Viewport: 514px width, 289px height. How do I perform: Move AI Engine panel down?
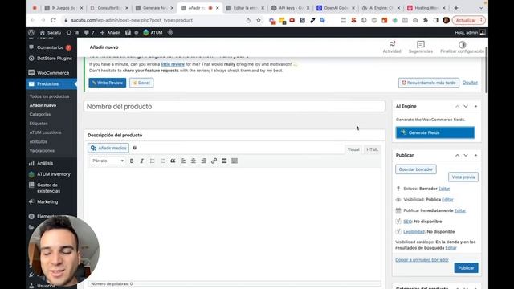click(x=466, y=106)
